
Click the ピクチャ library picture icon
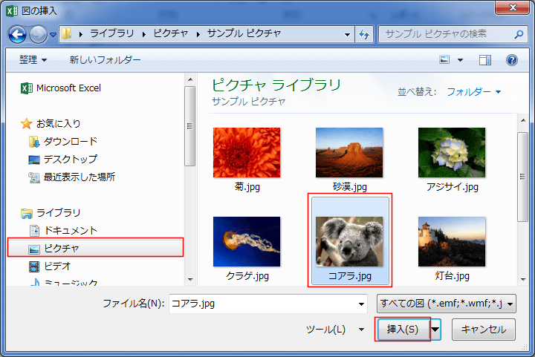click(34, 249)
